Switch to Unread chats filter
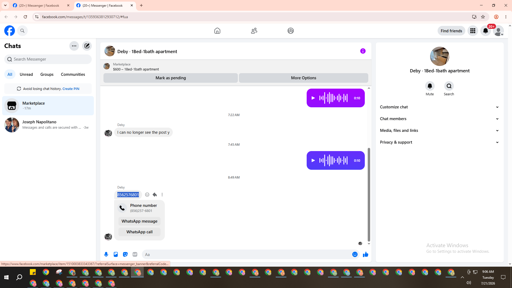Image resolution: width=512 pixels, height=288 pixels. click(26, 74)
